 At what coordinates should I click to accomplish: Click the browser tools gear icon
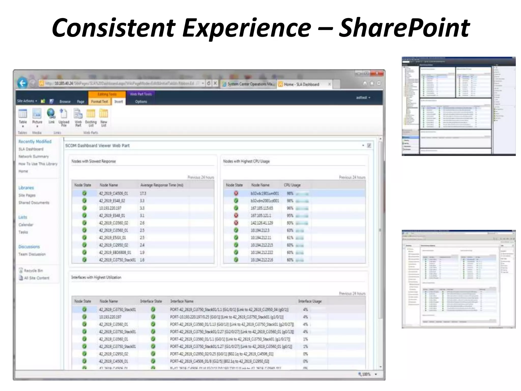pos(379,83)
